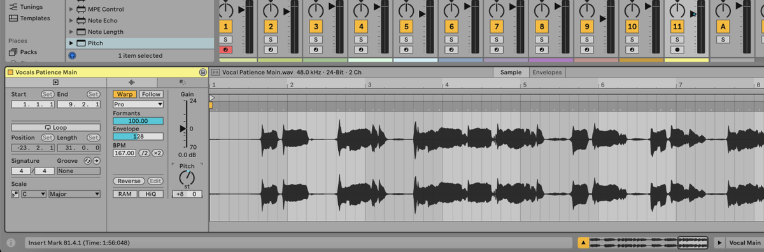Screen dimensions: 764x252
Task: Click the Formants value slider
Action: coord(138,121)
